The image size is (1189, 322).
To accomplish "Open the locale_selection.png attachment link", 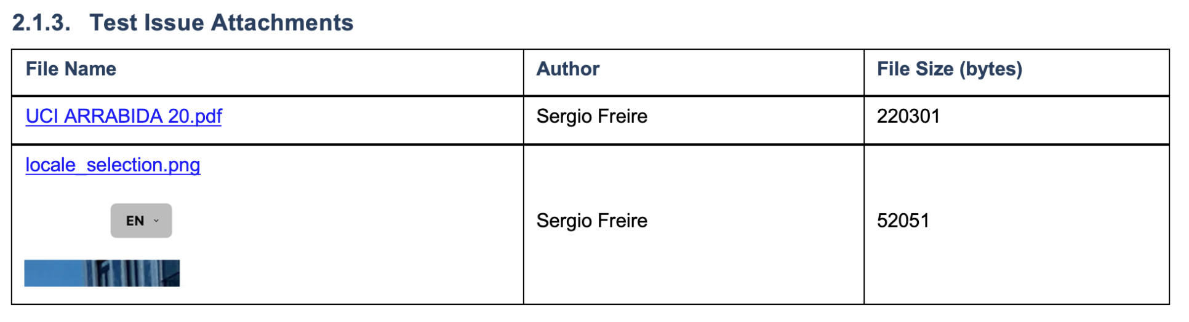I will coord(113,165).
